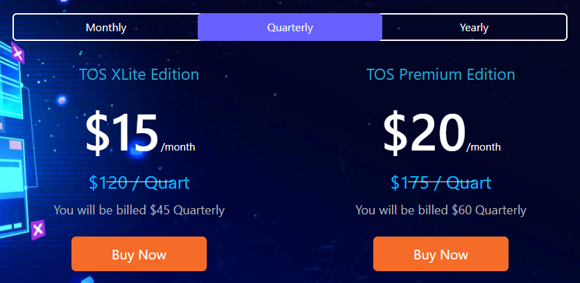Click the billed $45 Quarterly note
The height and width of the screenshot is (283, 580).
[x=139, y=210]
